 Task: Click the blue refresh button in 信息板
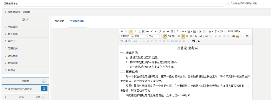pos(44,89)
